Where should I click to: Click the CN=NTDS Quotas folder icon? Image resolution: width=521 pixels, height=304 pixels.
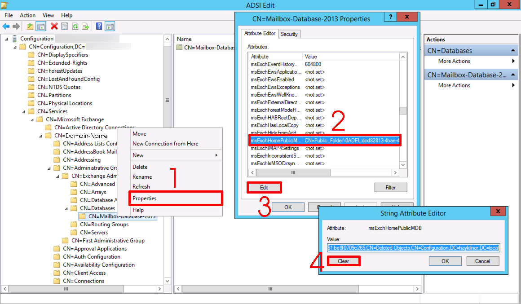(31, 87)
